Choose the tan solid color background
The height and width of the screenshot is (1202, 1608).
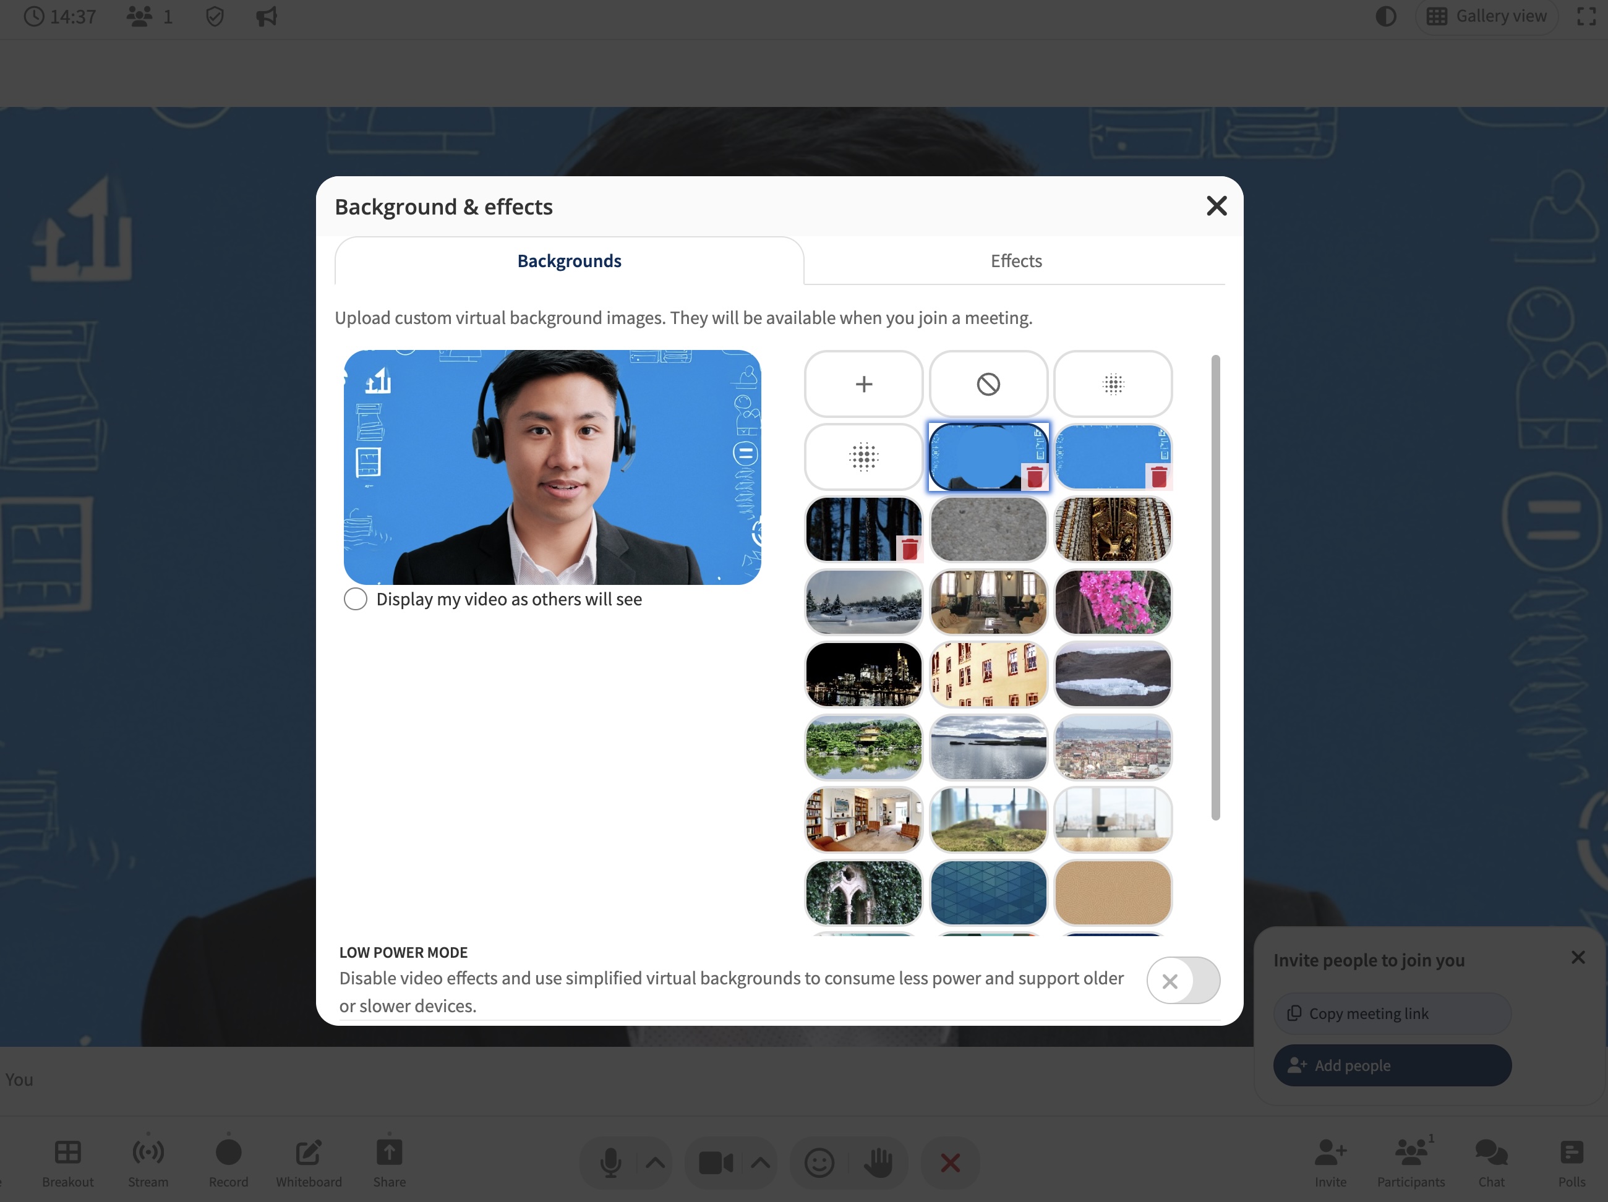(1112, 892)
